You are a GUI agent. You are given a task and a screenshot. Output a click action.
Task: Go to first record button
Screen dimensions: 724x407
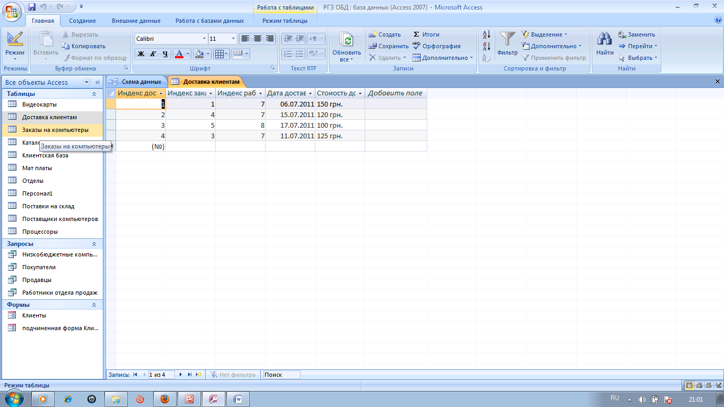pyautogui.click(x=135, y=375)
